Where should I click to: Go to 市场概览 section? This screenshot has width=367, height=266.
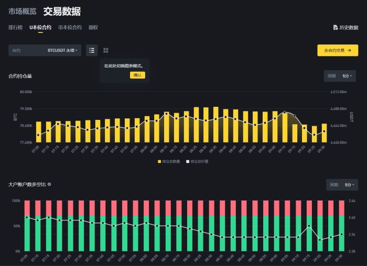tap(23, 12)
